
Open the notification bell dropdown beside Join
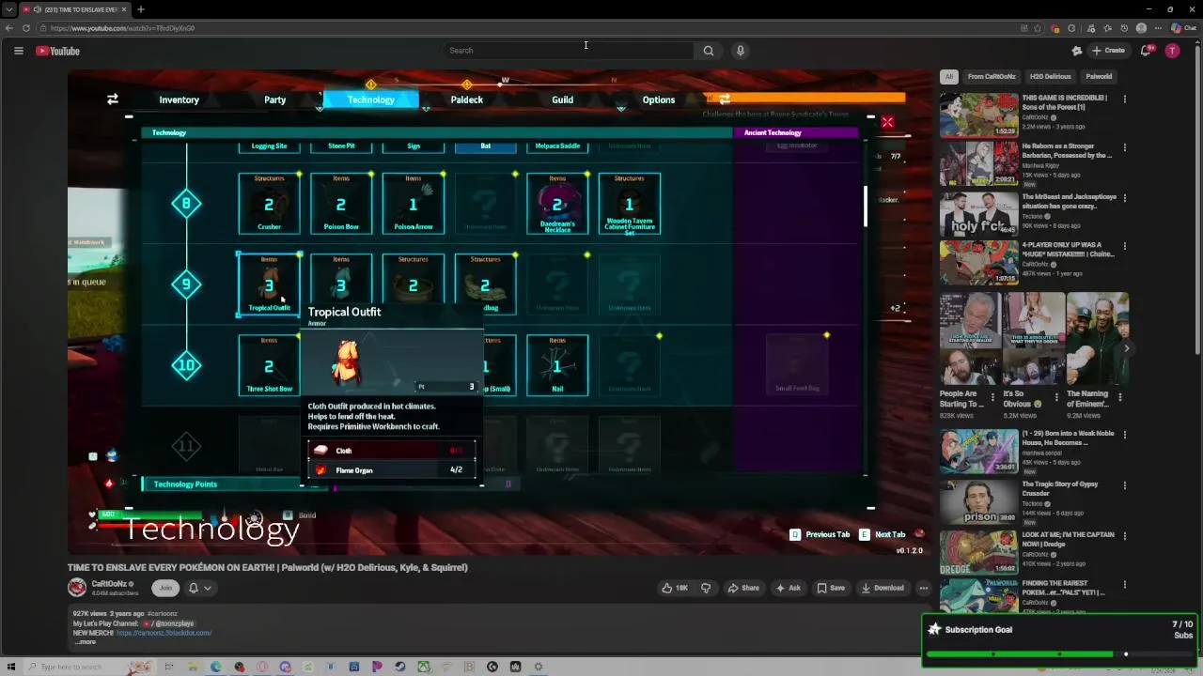coord(199,588)
